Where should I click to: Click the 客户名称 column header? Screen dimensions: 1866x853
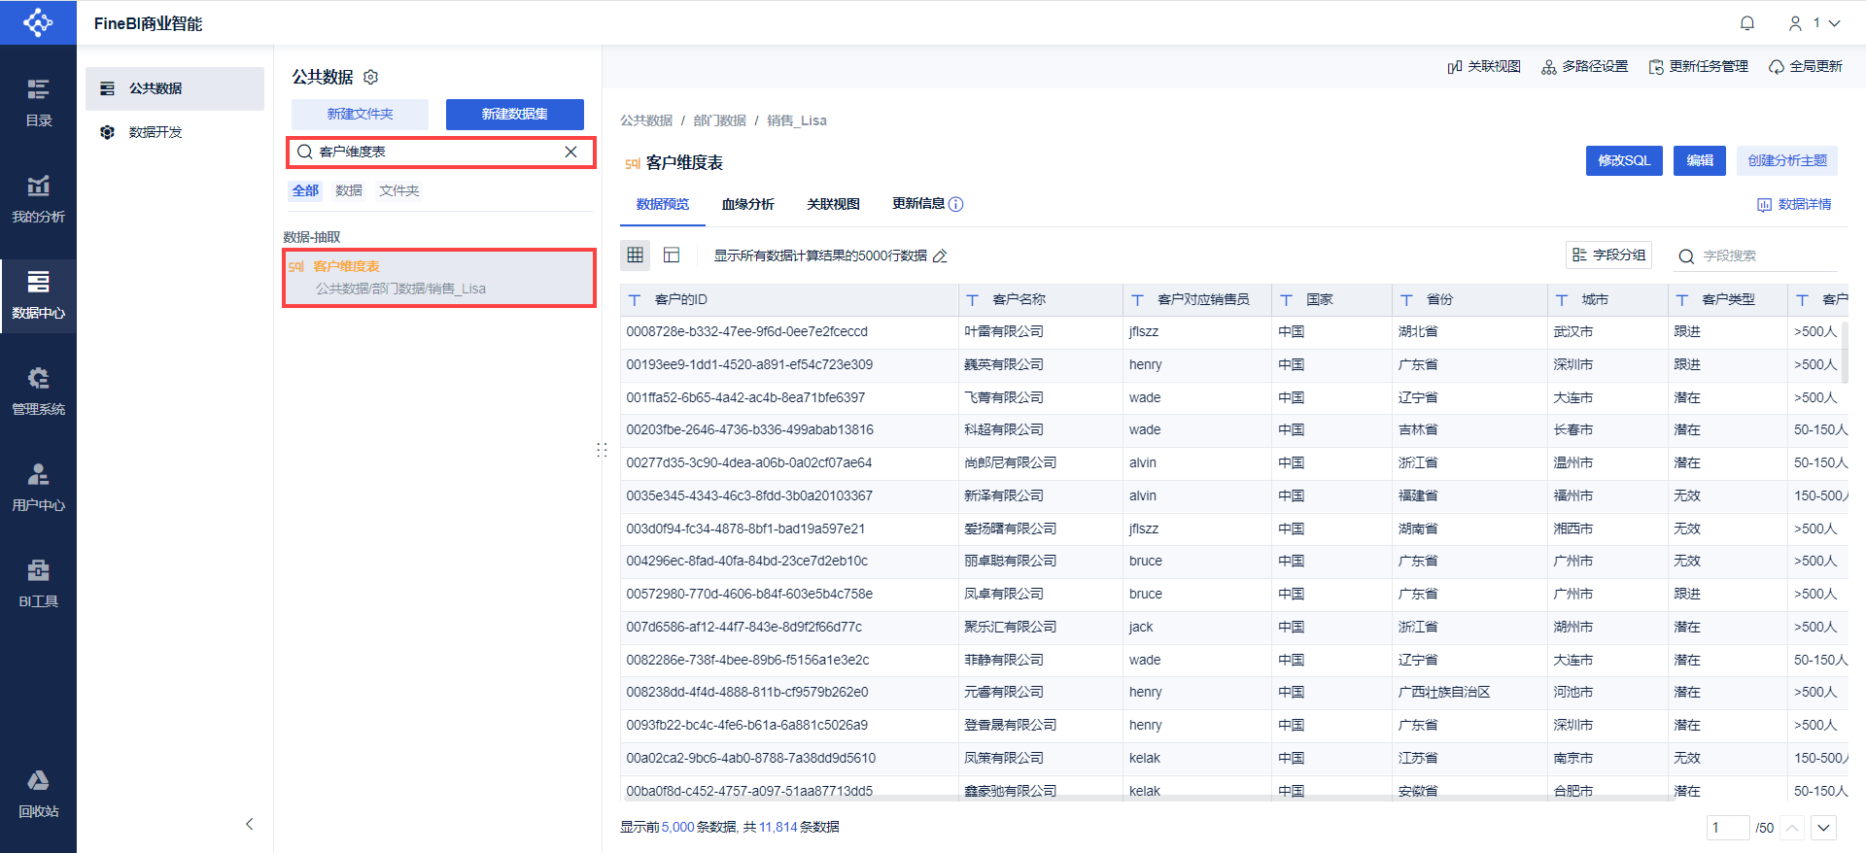[1041, 300]
